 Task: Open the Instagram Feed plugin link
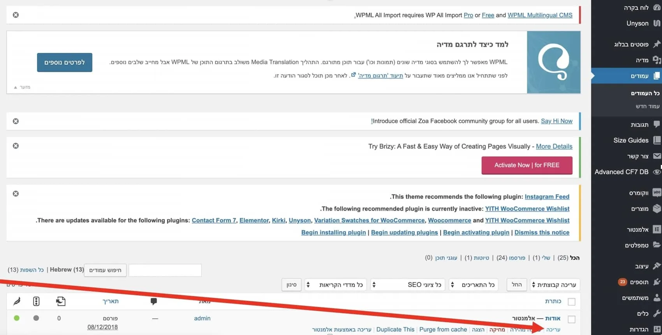click(x=547, y=197)
